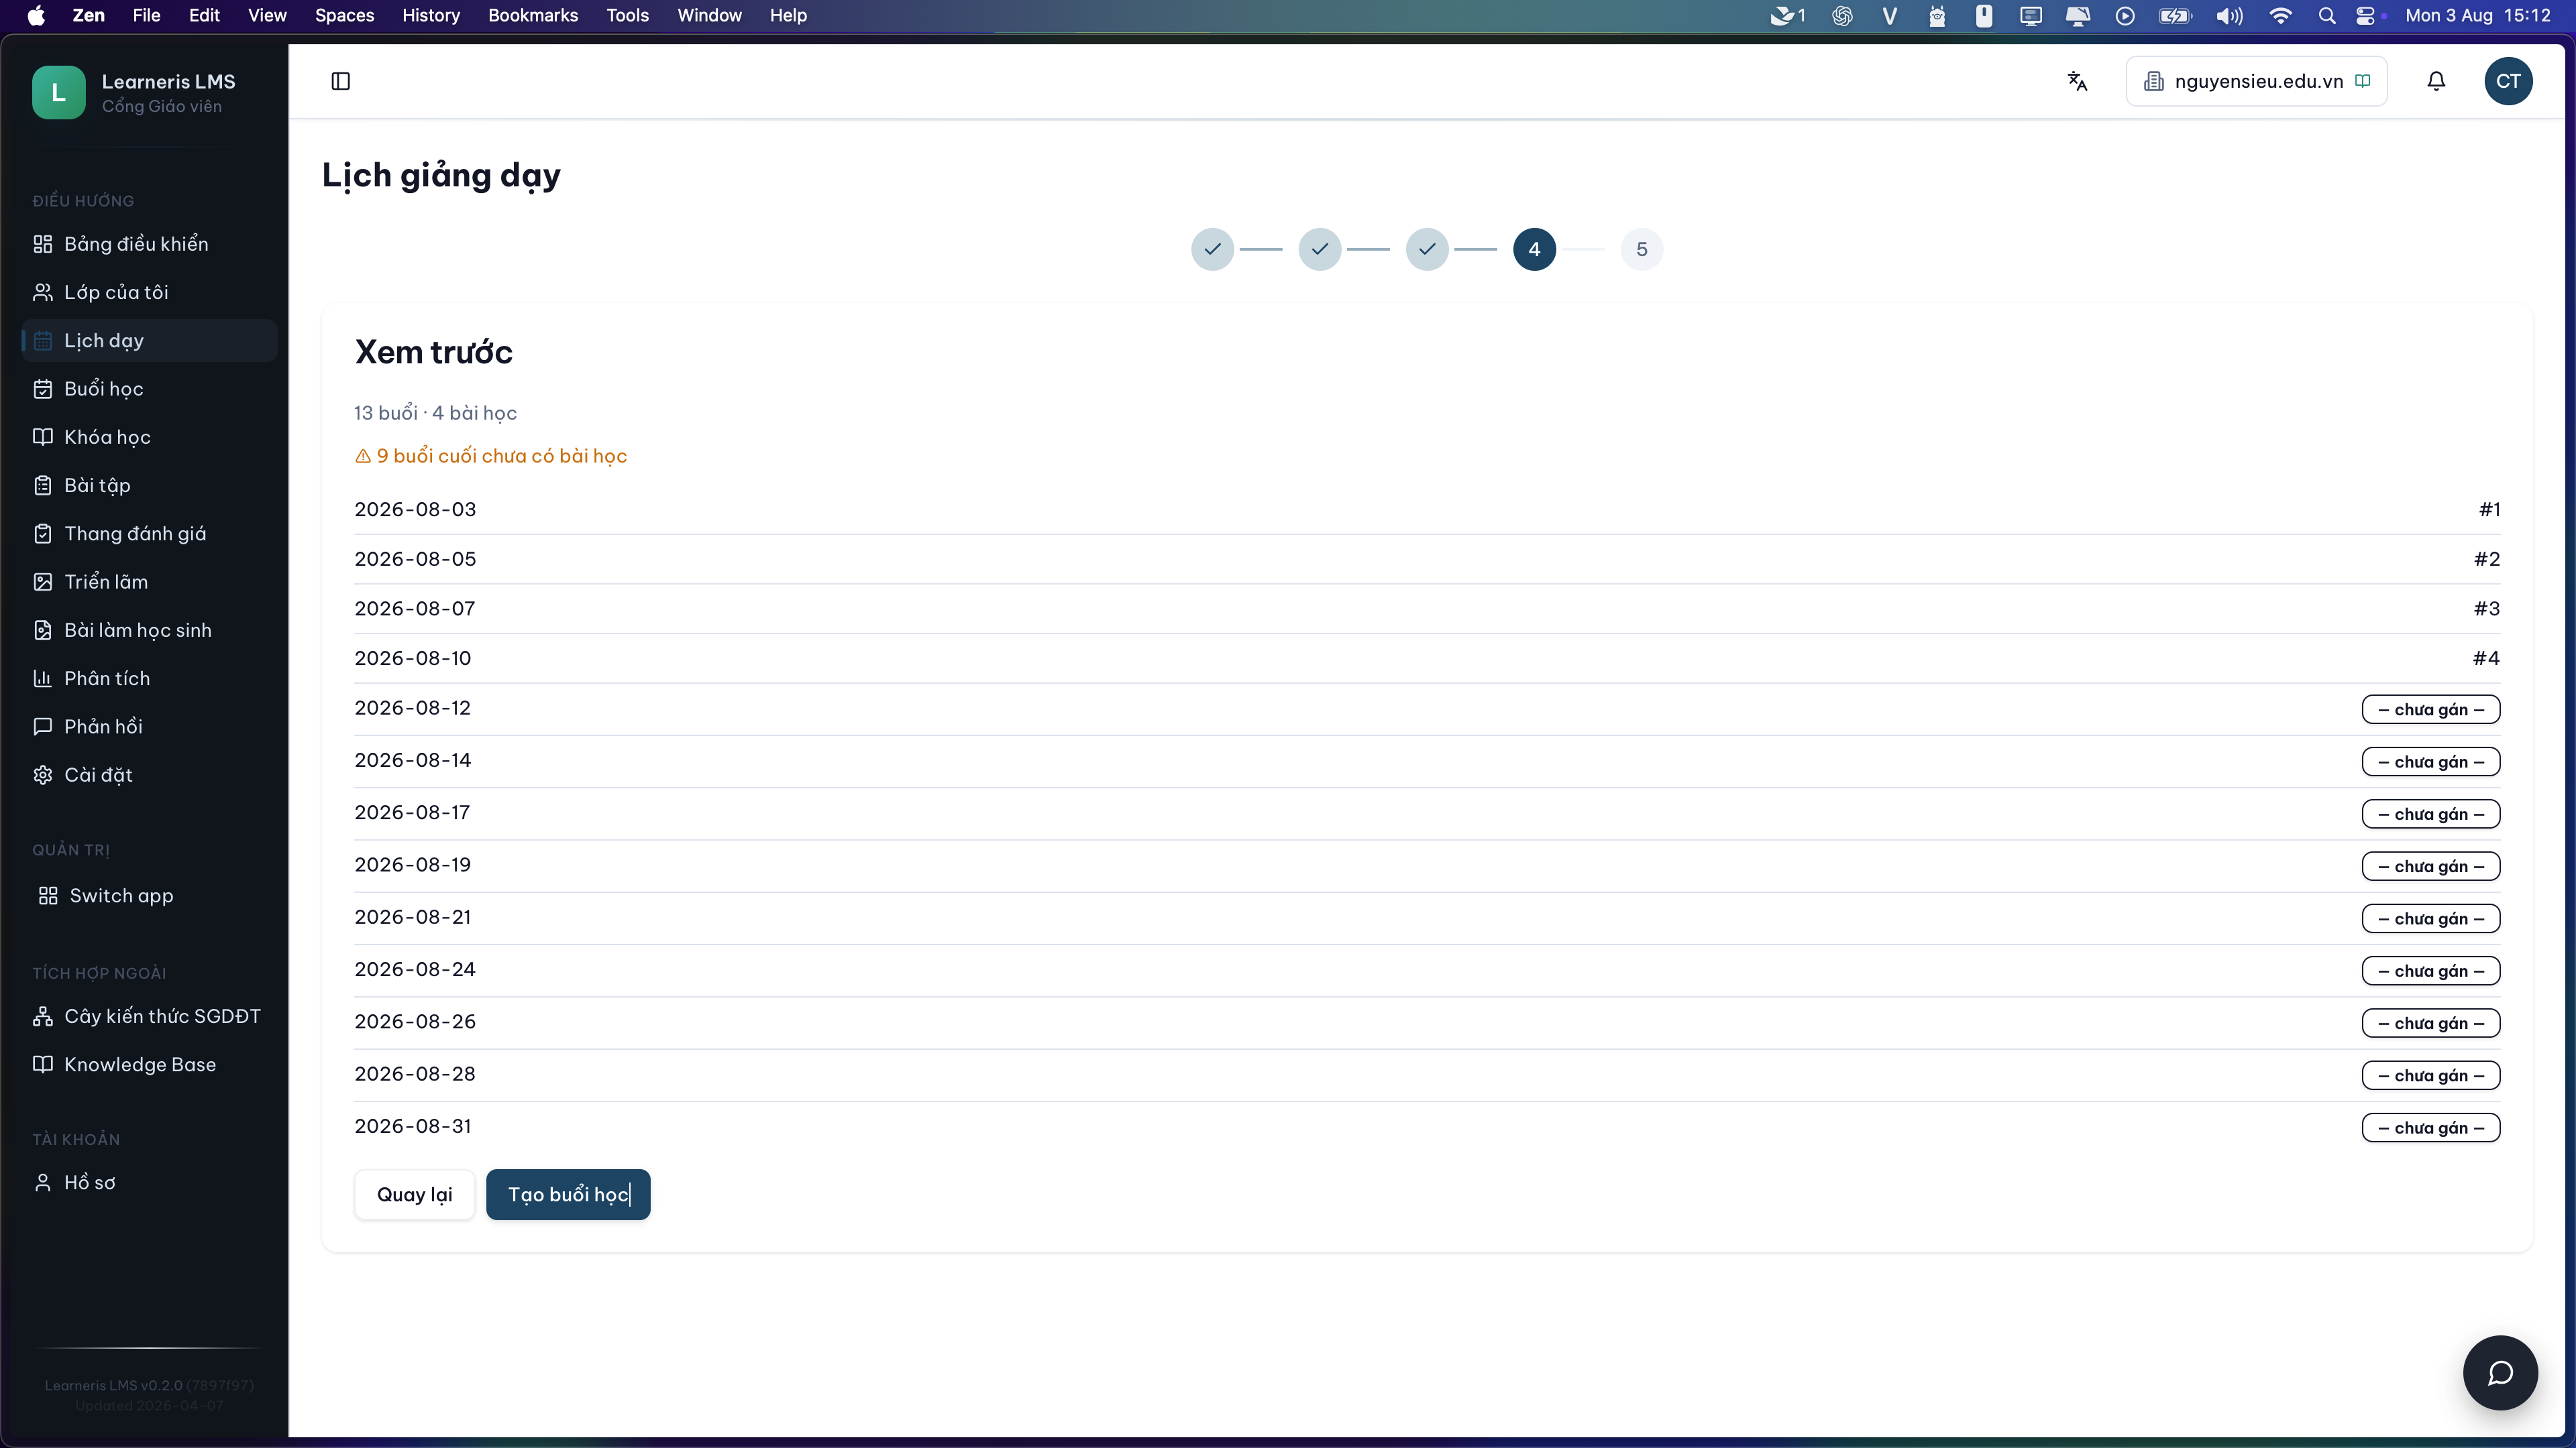Open Bảng điều khiển in sidebar
This screenshot has width=2576, height=1448.
click(x=149, y=244)
